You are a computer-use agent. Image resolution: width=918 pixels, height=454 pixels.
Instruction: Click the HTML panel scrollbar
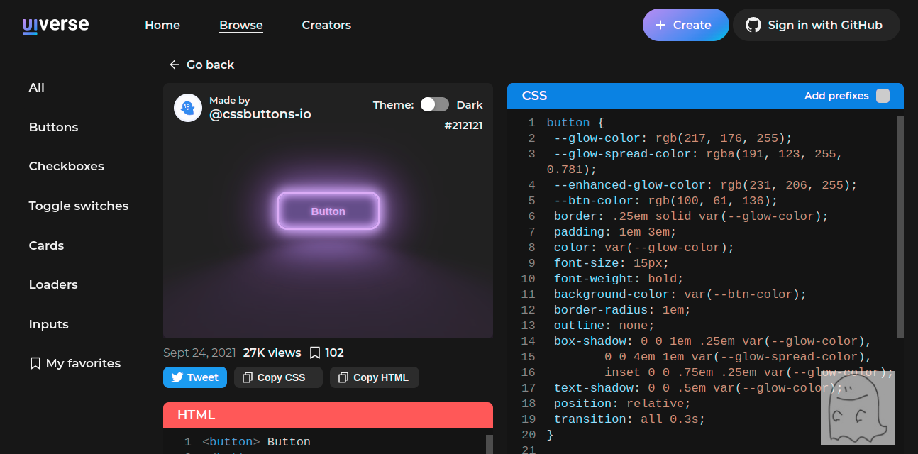(x=489, y=444)
